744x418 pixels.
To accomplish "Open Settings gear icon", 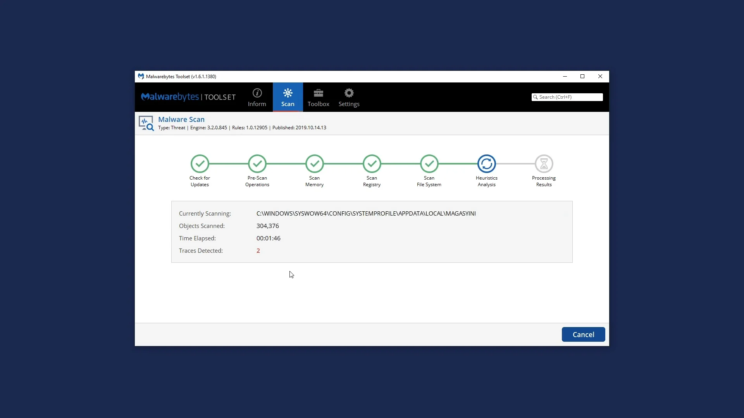I will [349, 93].
